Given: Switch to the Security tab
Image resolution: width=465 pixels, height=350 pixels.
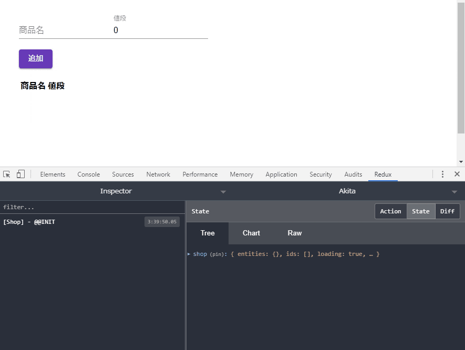Looking at the screenshot, I should (321, 174).
